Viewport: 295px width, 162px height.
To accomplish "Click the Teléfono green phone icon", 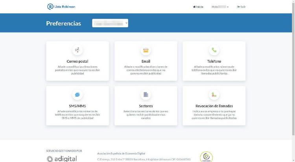I will point(214,50).
